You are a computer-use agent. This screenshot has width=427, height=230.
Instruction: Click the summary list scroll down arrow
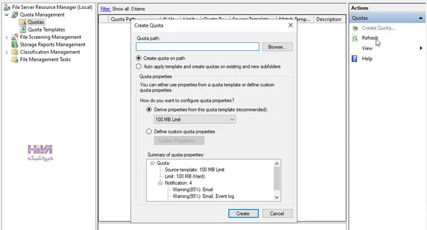pyautogui.click(x=277, y=197)
